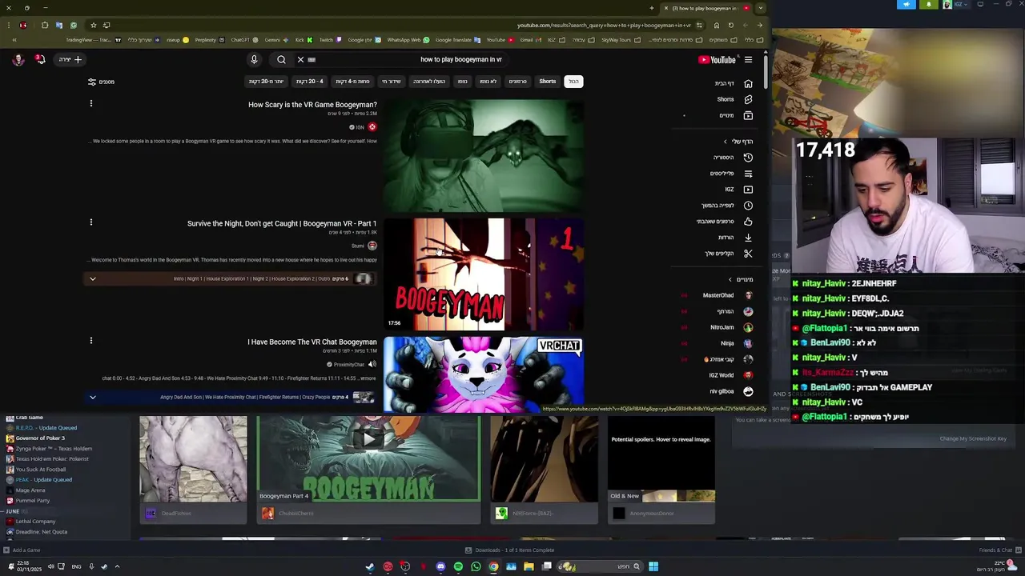Select the first white highlighted filter chip
Image resolution: width=1025 pixels, height=576 pixels.
click(573, 82)
